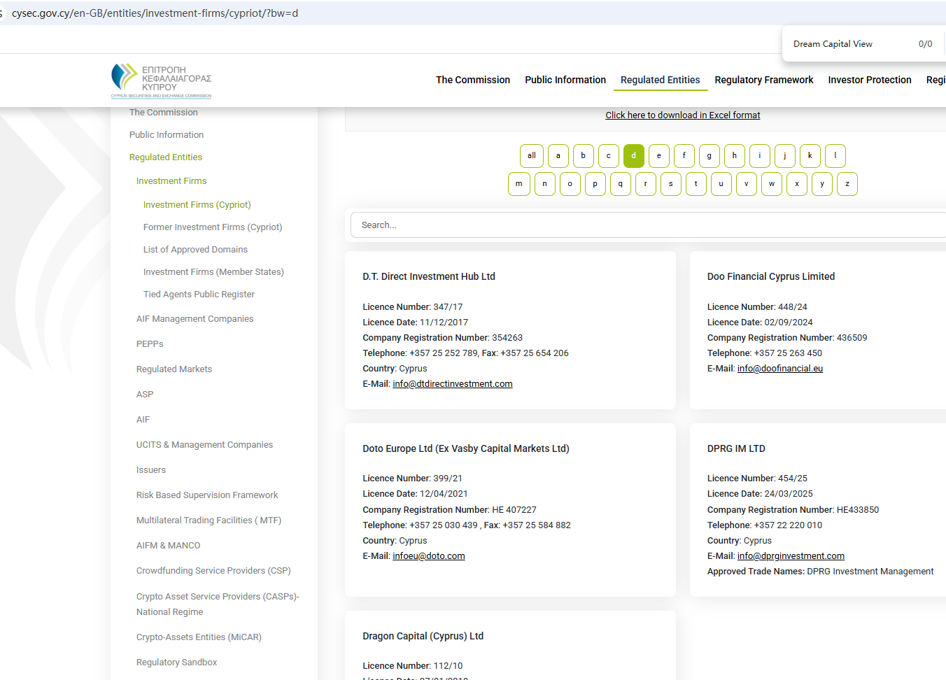946x680 pixels.
Task: Click the CySEC logo in header
Action: click(161, 80)
